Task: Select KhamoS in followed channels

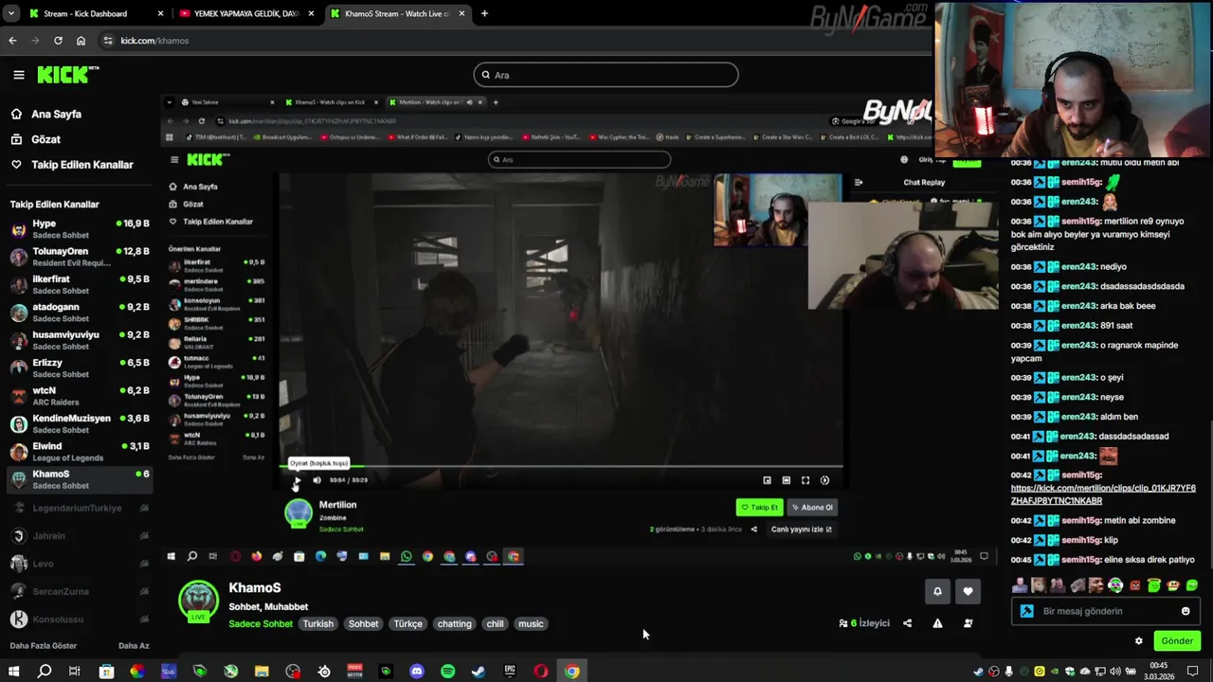Action: (78, 479)
